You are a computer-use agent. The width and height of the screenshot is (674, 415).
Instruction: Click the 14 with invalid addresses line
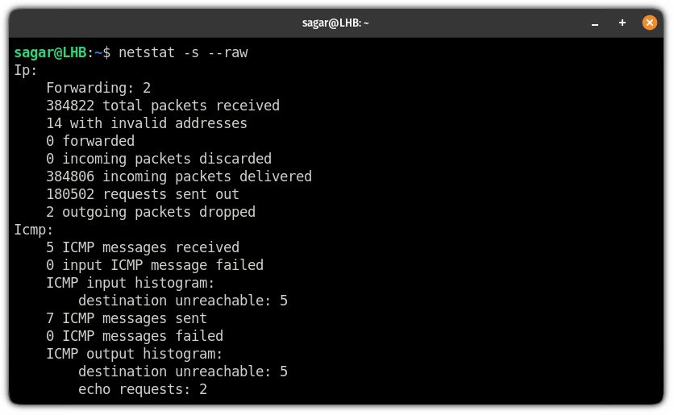(147, 123)
